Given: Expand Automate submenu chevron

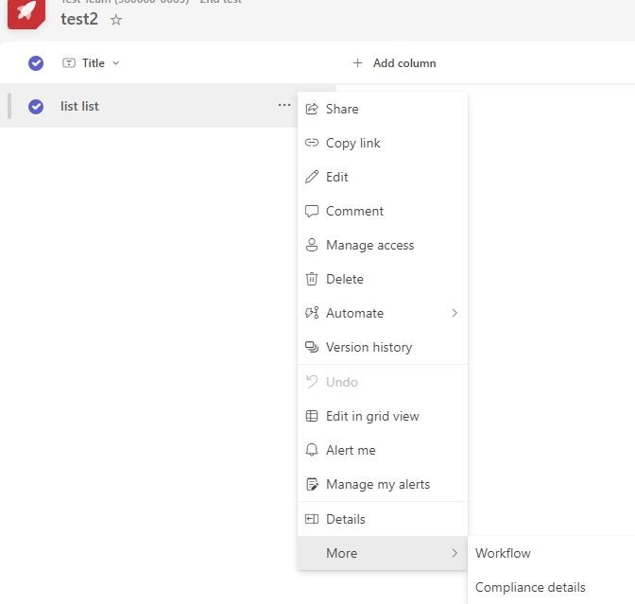Looking at the screenshot, I should 455,313.
